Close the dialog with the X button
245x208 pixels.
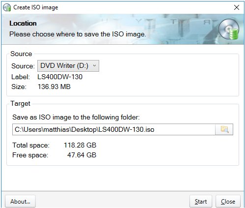click(237, 7)
